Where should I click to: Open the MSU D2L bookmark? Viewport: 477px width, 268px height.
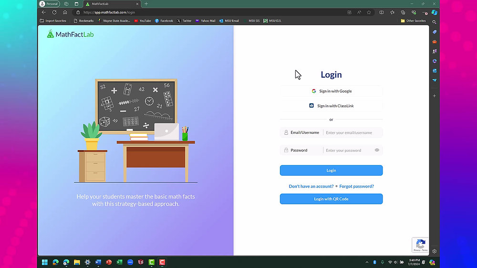coord(272,20)
